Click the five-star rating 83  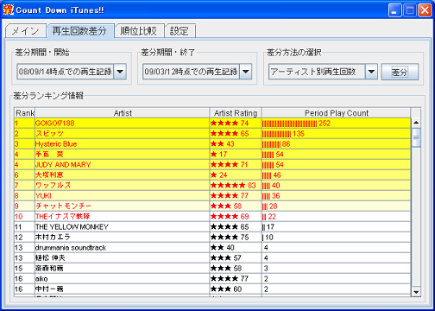pyautogui.click(x=233, y=186)
